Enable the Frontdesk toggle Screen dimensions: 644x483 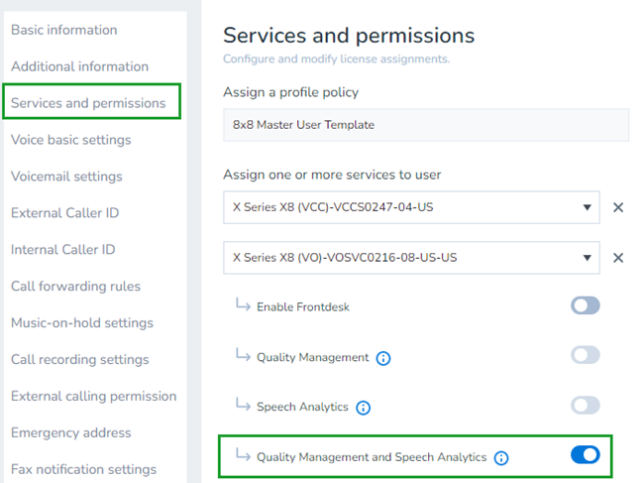point(586,306)
